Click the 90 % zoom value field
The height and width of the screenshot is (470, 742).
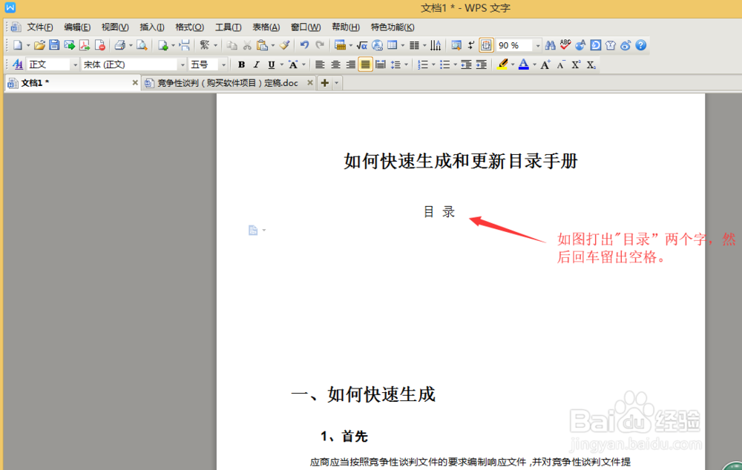[514, 45]
